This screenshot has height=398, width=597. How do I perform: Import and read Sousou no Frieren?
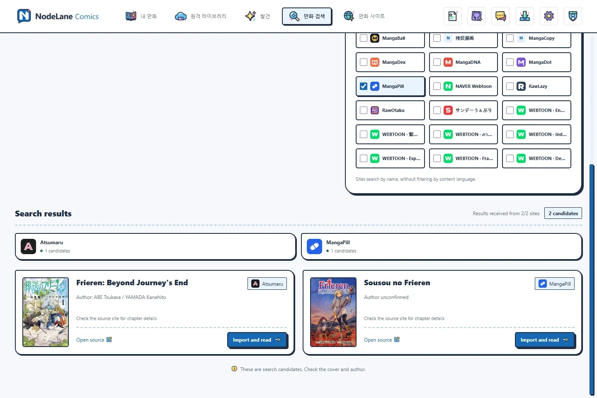(545, 340)
